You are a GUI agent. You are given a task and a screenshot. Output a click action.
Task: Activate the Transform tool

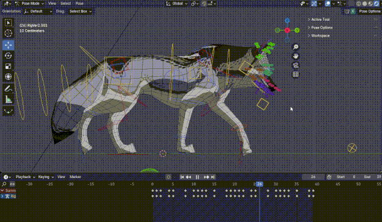coord(9,77)
